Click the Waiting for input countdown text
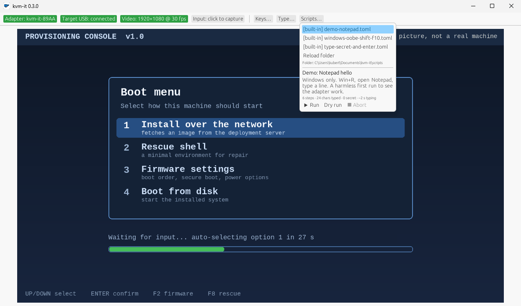This screenshot has height=306, width=521. coord(211,237)
